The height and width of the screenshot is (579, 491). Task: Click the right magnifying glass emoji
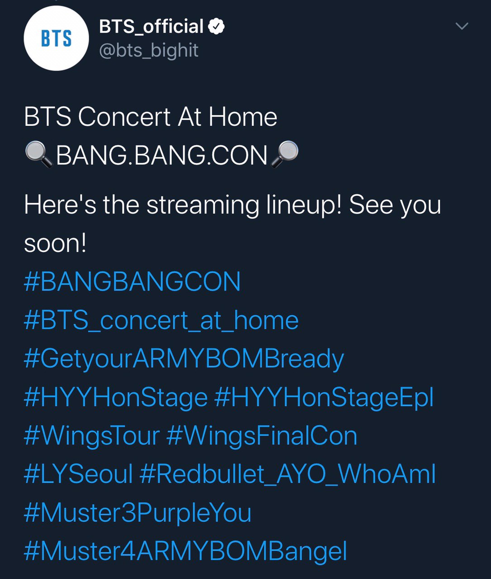point(285,154)
